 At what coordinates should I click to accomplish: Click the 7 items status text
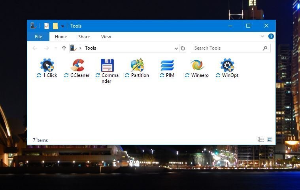40,140
